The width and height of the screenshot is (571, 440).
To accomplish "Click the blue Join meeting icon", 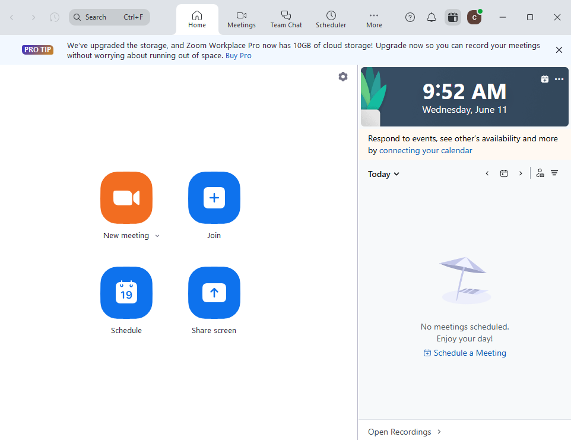I will tap(214, 198).
